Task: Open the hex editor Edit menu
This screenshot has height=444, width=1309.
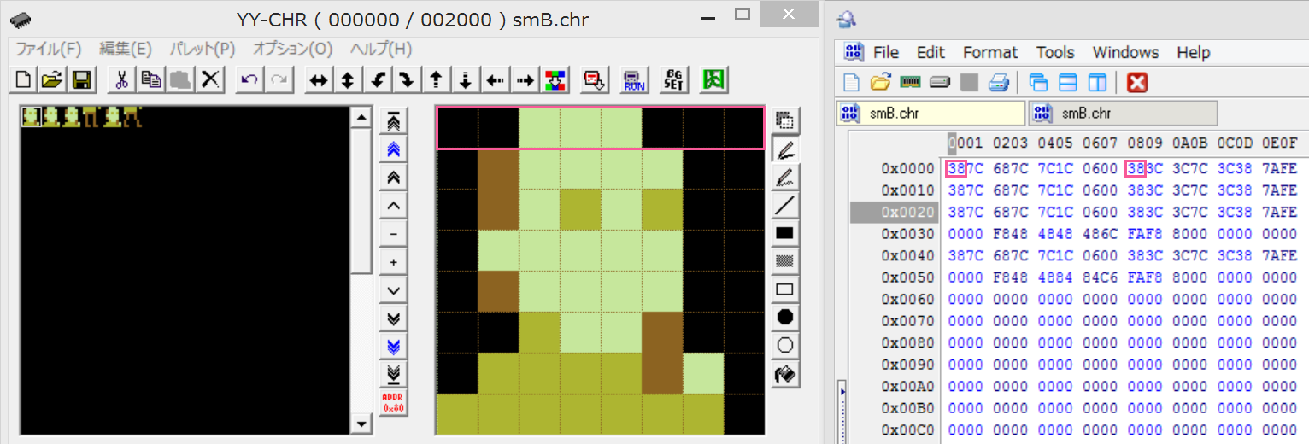Action: 930,52
